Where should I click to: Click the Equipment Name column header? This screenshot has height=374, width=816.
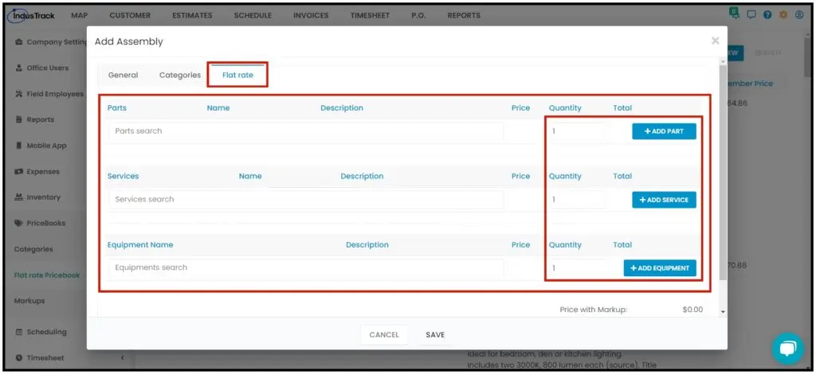[140, 244]
